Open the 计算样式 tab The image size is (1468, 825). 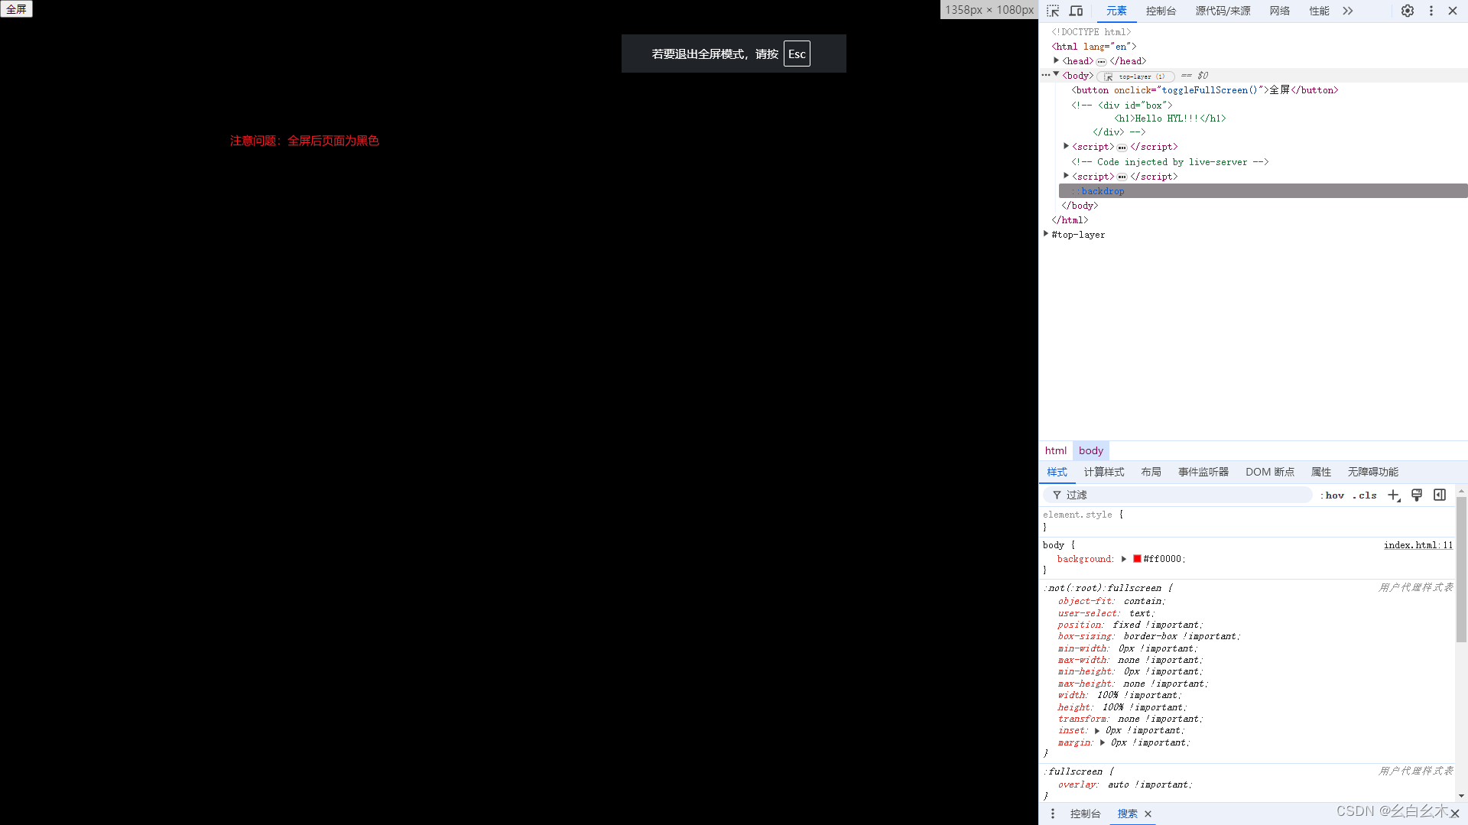pos(1103,472)
